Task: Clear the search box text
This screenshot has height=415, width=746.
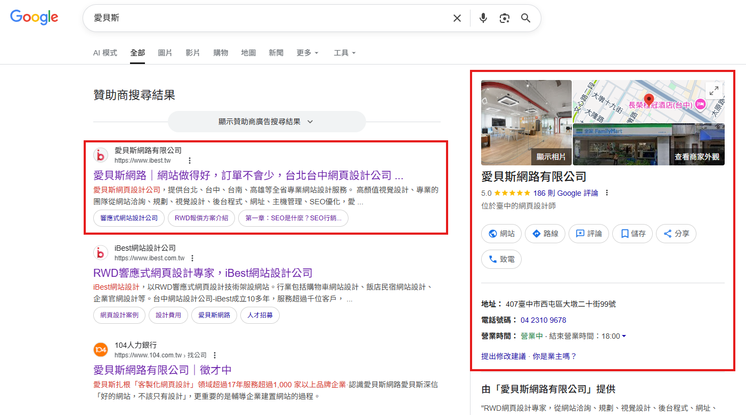Action: click(457, 18)
